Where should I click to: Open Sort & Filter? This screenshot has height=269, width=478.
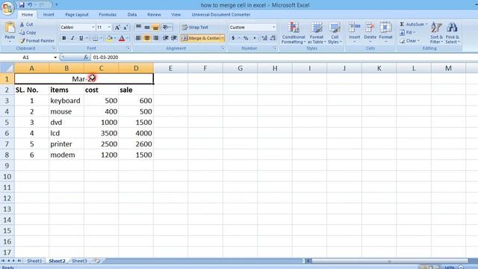coord(436,33)
